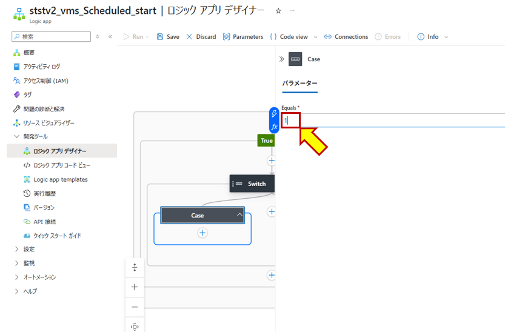This screenshot has height=332, width=505.
Task: Show workflow Errors
Action: [x=388, y=37]
